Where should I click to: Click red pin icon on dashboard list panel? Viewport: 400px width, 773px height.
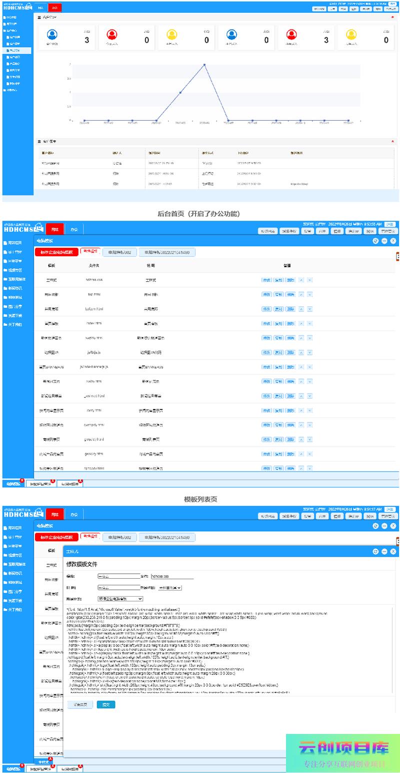[392, 142]
